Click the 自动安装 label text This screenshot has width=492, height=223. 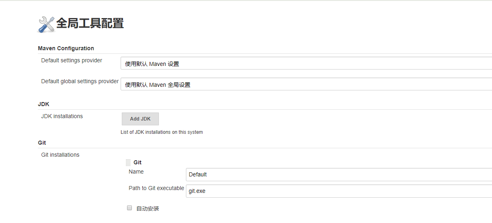148,209
